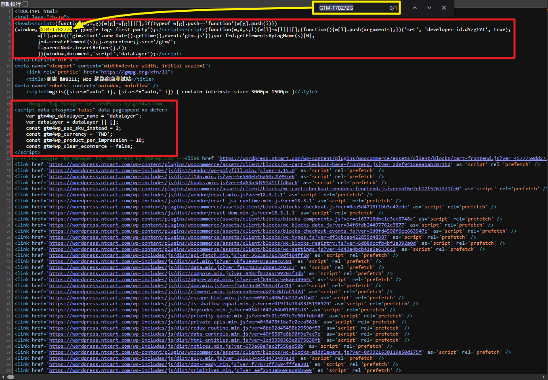
Task: Open the blocks-checkout-events.js link
Action: pyautogui.click(x=238, y=231)
